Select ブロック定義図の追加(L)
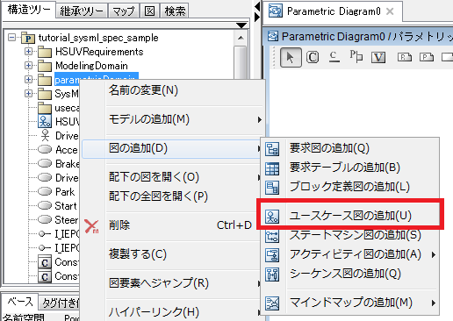This screenshot has width=453, height=321. 349,187
